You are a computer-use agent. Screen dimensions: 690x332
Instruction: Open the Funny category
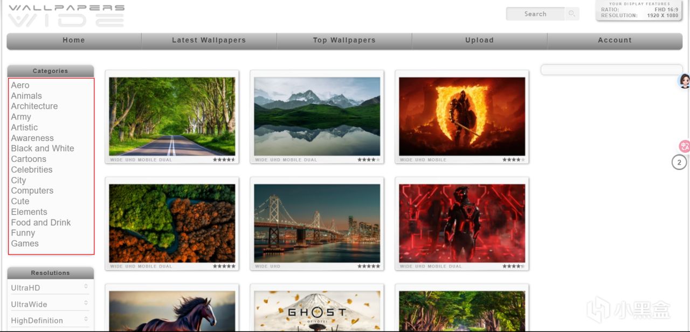pyautogui.click(x=23, y=233)
